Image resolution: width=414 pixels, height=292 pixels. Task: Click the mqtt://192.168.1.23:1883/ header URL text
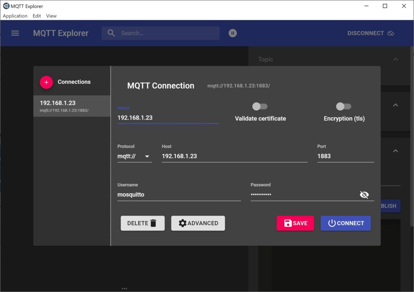[x=239, y=86]
